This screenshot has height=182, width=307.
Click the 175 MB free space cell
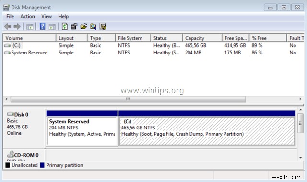click(233, 53)
